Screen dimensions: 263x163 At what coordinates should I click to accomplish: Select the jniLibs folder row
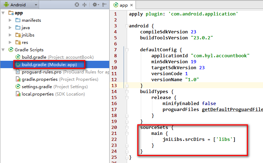click(x=55, y=35)
